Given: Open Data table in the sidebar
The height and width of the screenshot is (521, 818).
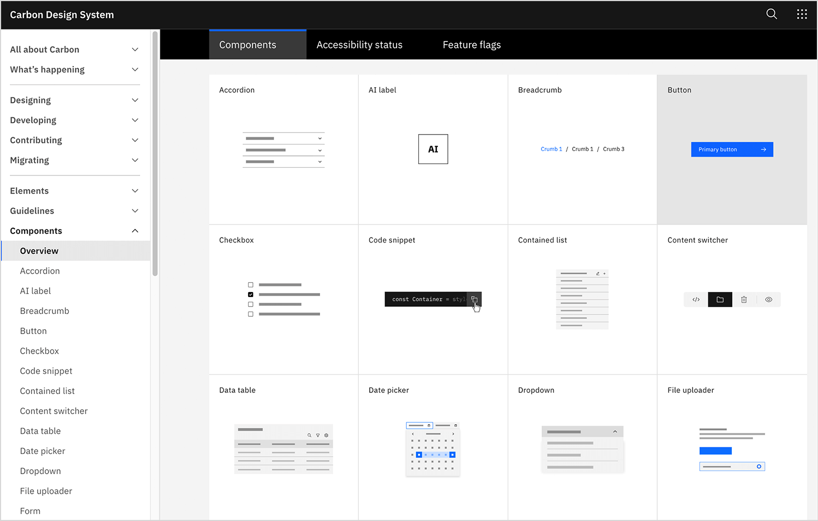Looking at the screenshot, I should tap(40, 431).
